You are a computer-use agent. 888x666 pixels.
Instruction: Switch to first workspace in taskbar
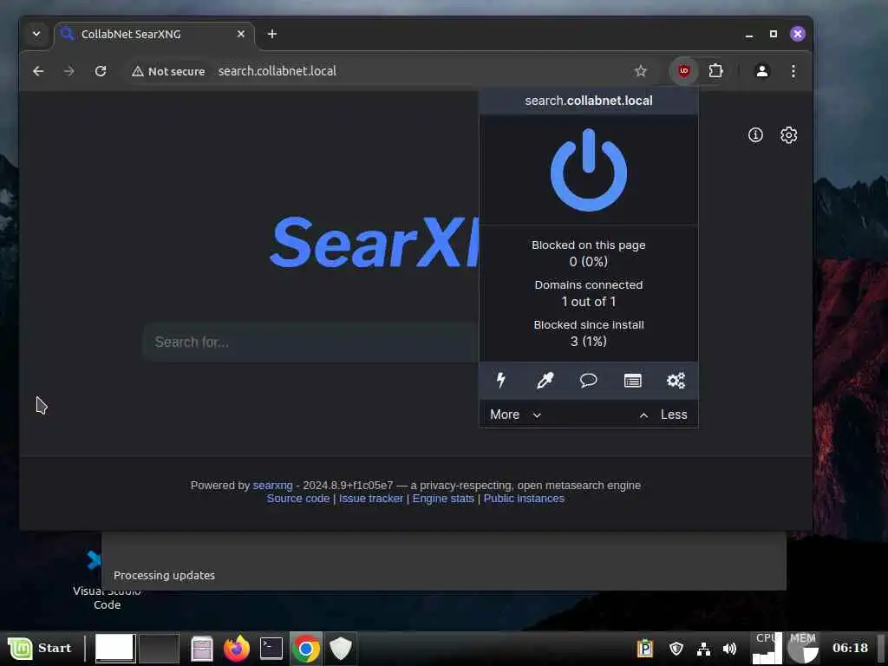[x=115, y=648]
